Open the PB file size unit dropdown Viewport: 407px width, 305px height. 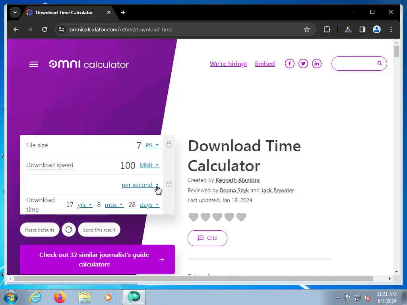(x=152, y=145)
